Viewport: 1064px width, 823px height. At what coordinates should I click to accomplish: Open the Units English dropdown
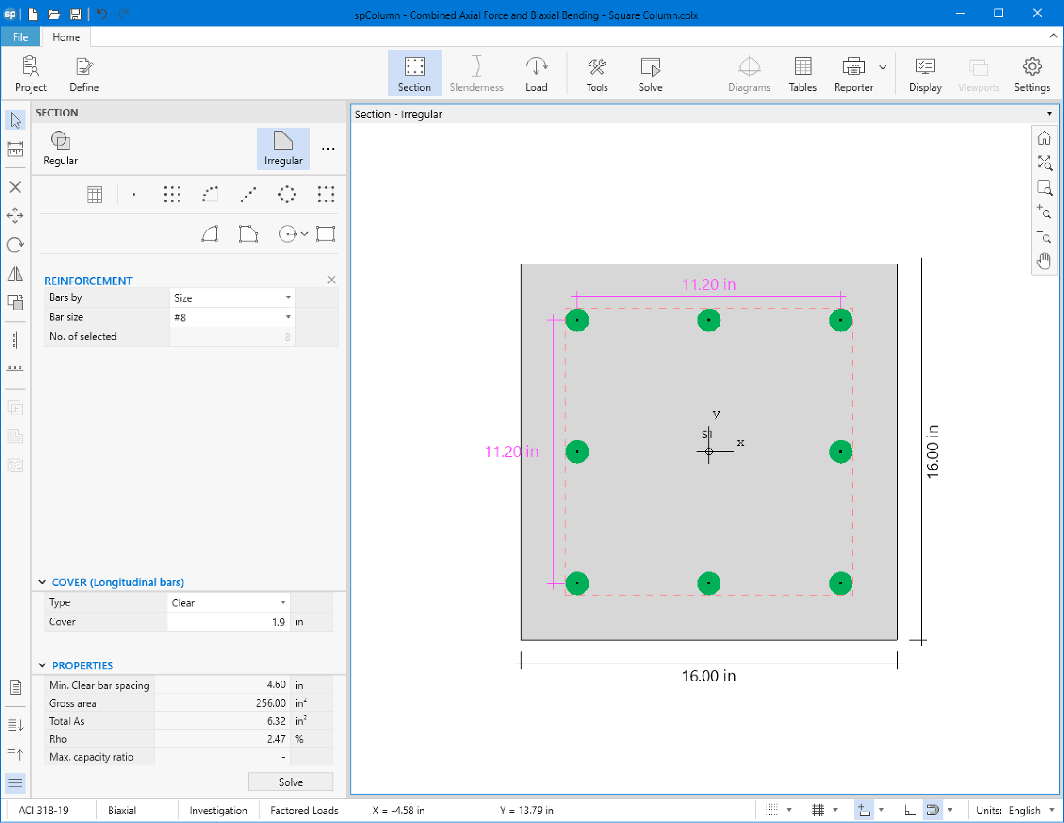1015,811
